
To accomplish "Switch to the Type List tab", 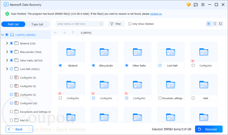I will pos(37,24).
